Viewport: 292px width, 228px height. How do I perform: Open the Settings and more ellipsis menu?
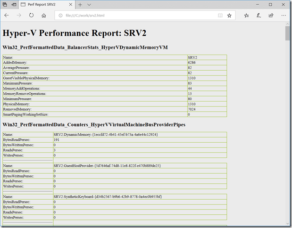point(284,16)
